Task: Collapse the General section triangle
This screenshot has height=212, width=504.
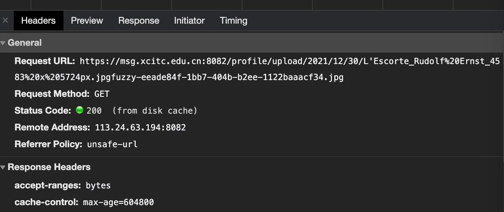Action: click(3, 43)
